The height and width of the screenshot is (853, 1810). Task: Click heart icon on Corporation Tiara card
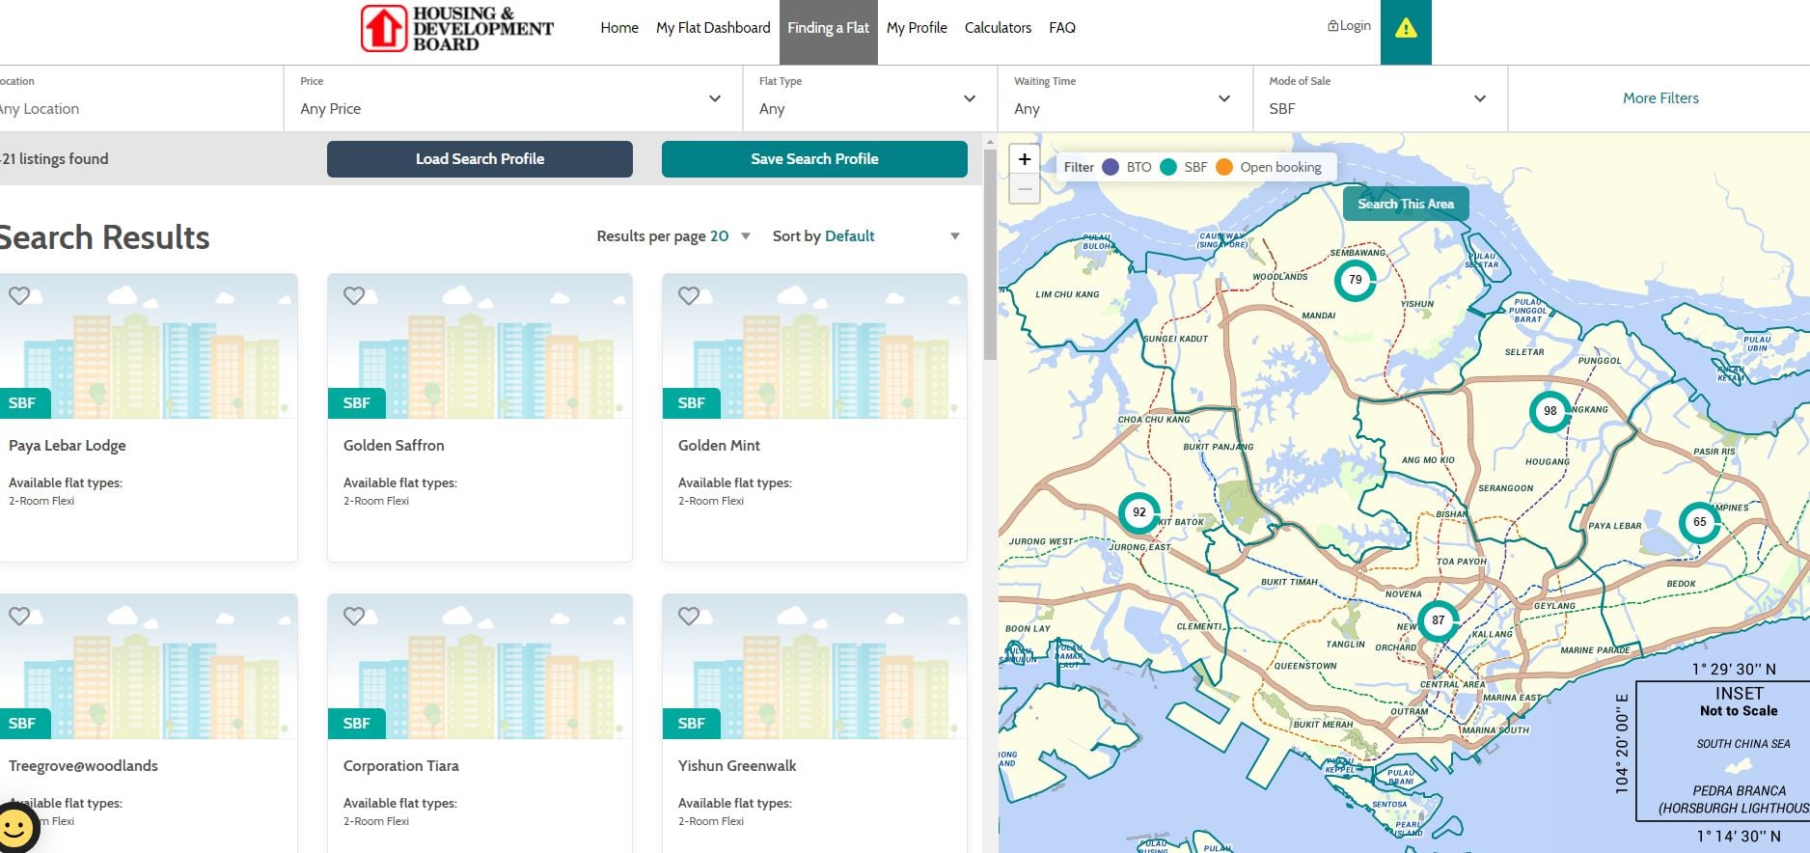pos(354,616)
